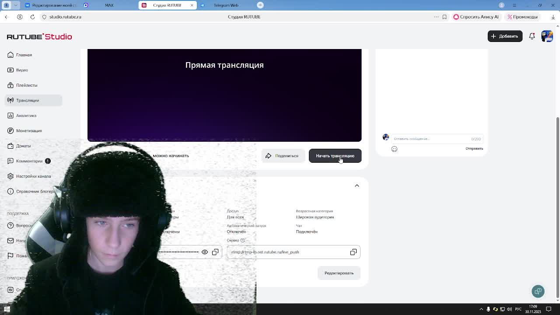Close the Студия RUTUBE browser tab
Image resolution: width=560 pixels, height=315 pixels.
[192, 5]
